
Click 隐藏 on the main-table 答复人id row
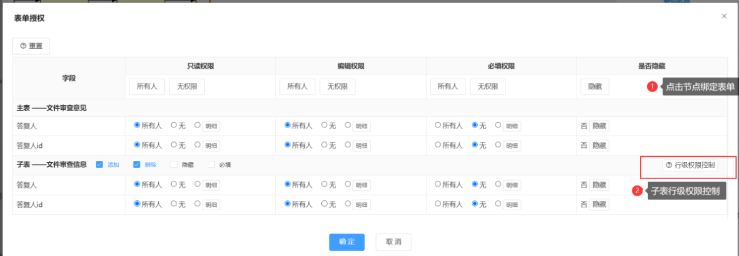pos(600,146)
